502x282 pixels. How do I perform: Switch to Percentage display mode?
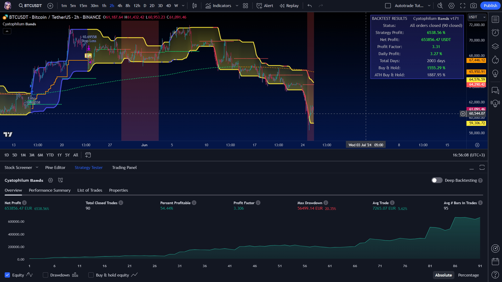[468, 275]
